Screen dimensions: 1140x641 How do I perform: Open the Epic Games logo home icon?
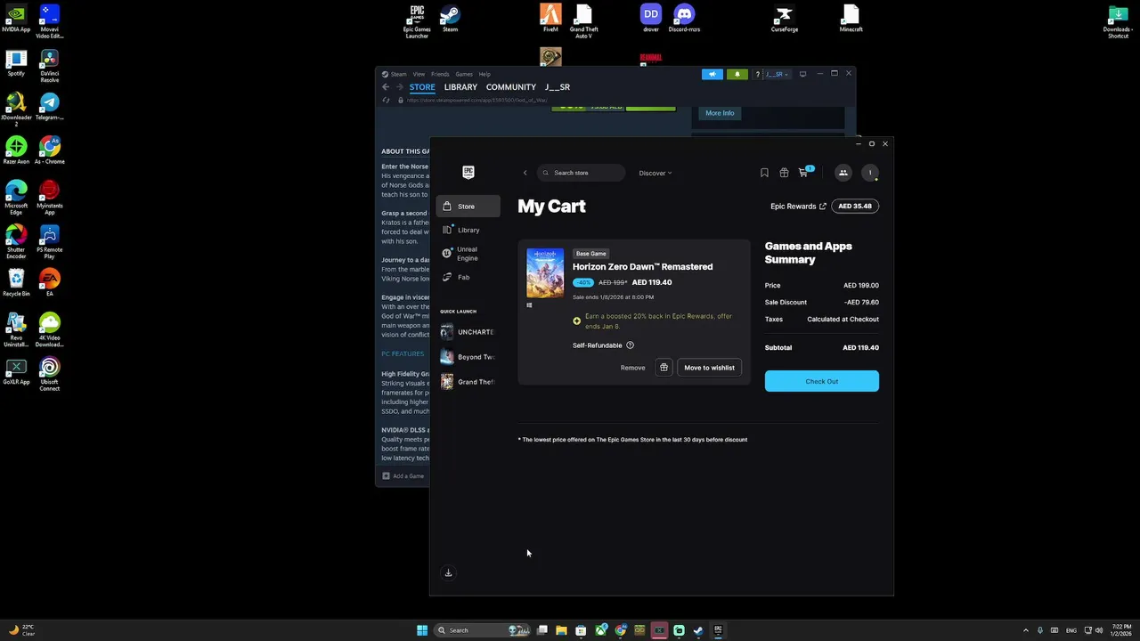coord(468,173)
